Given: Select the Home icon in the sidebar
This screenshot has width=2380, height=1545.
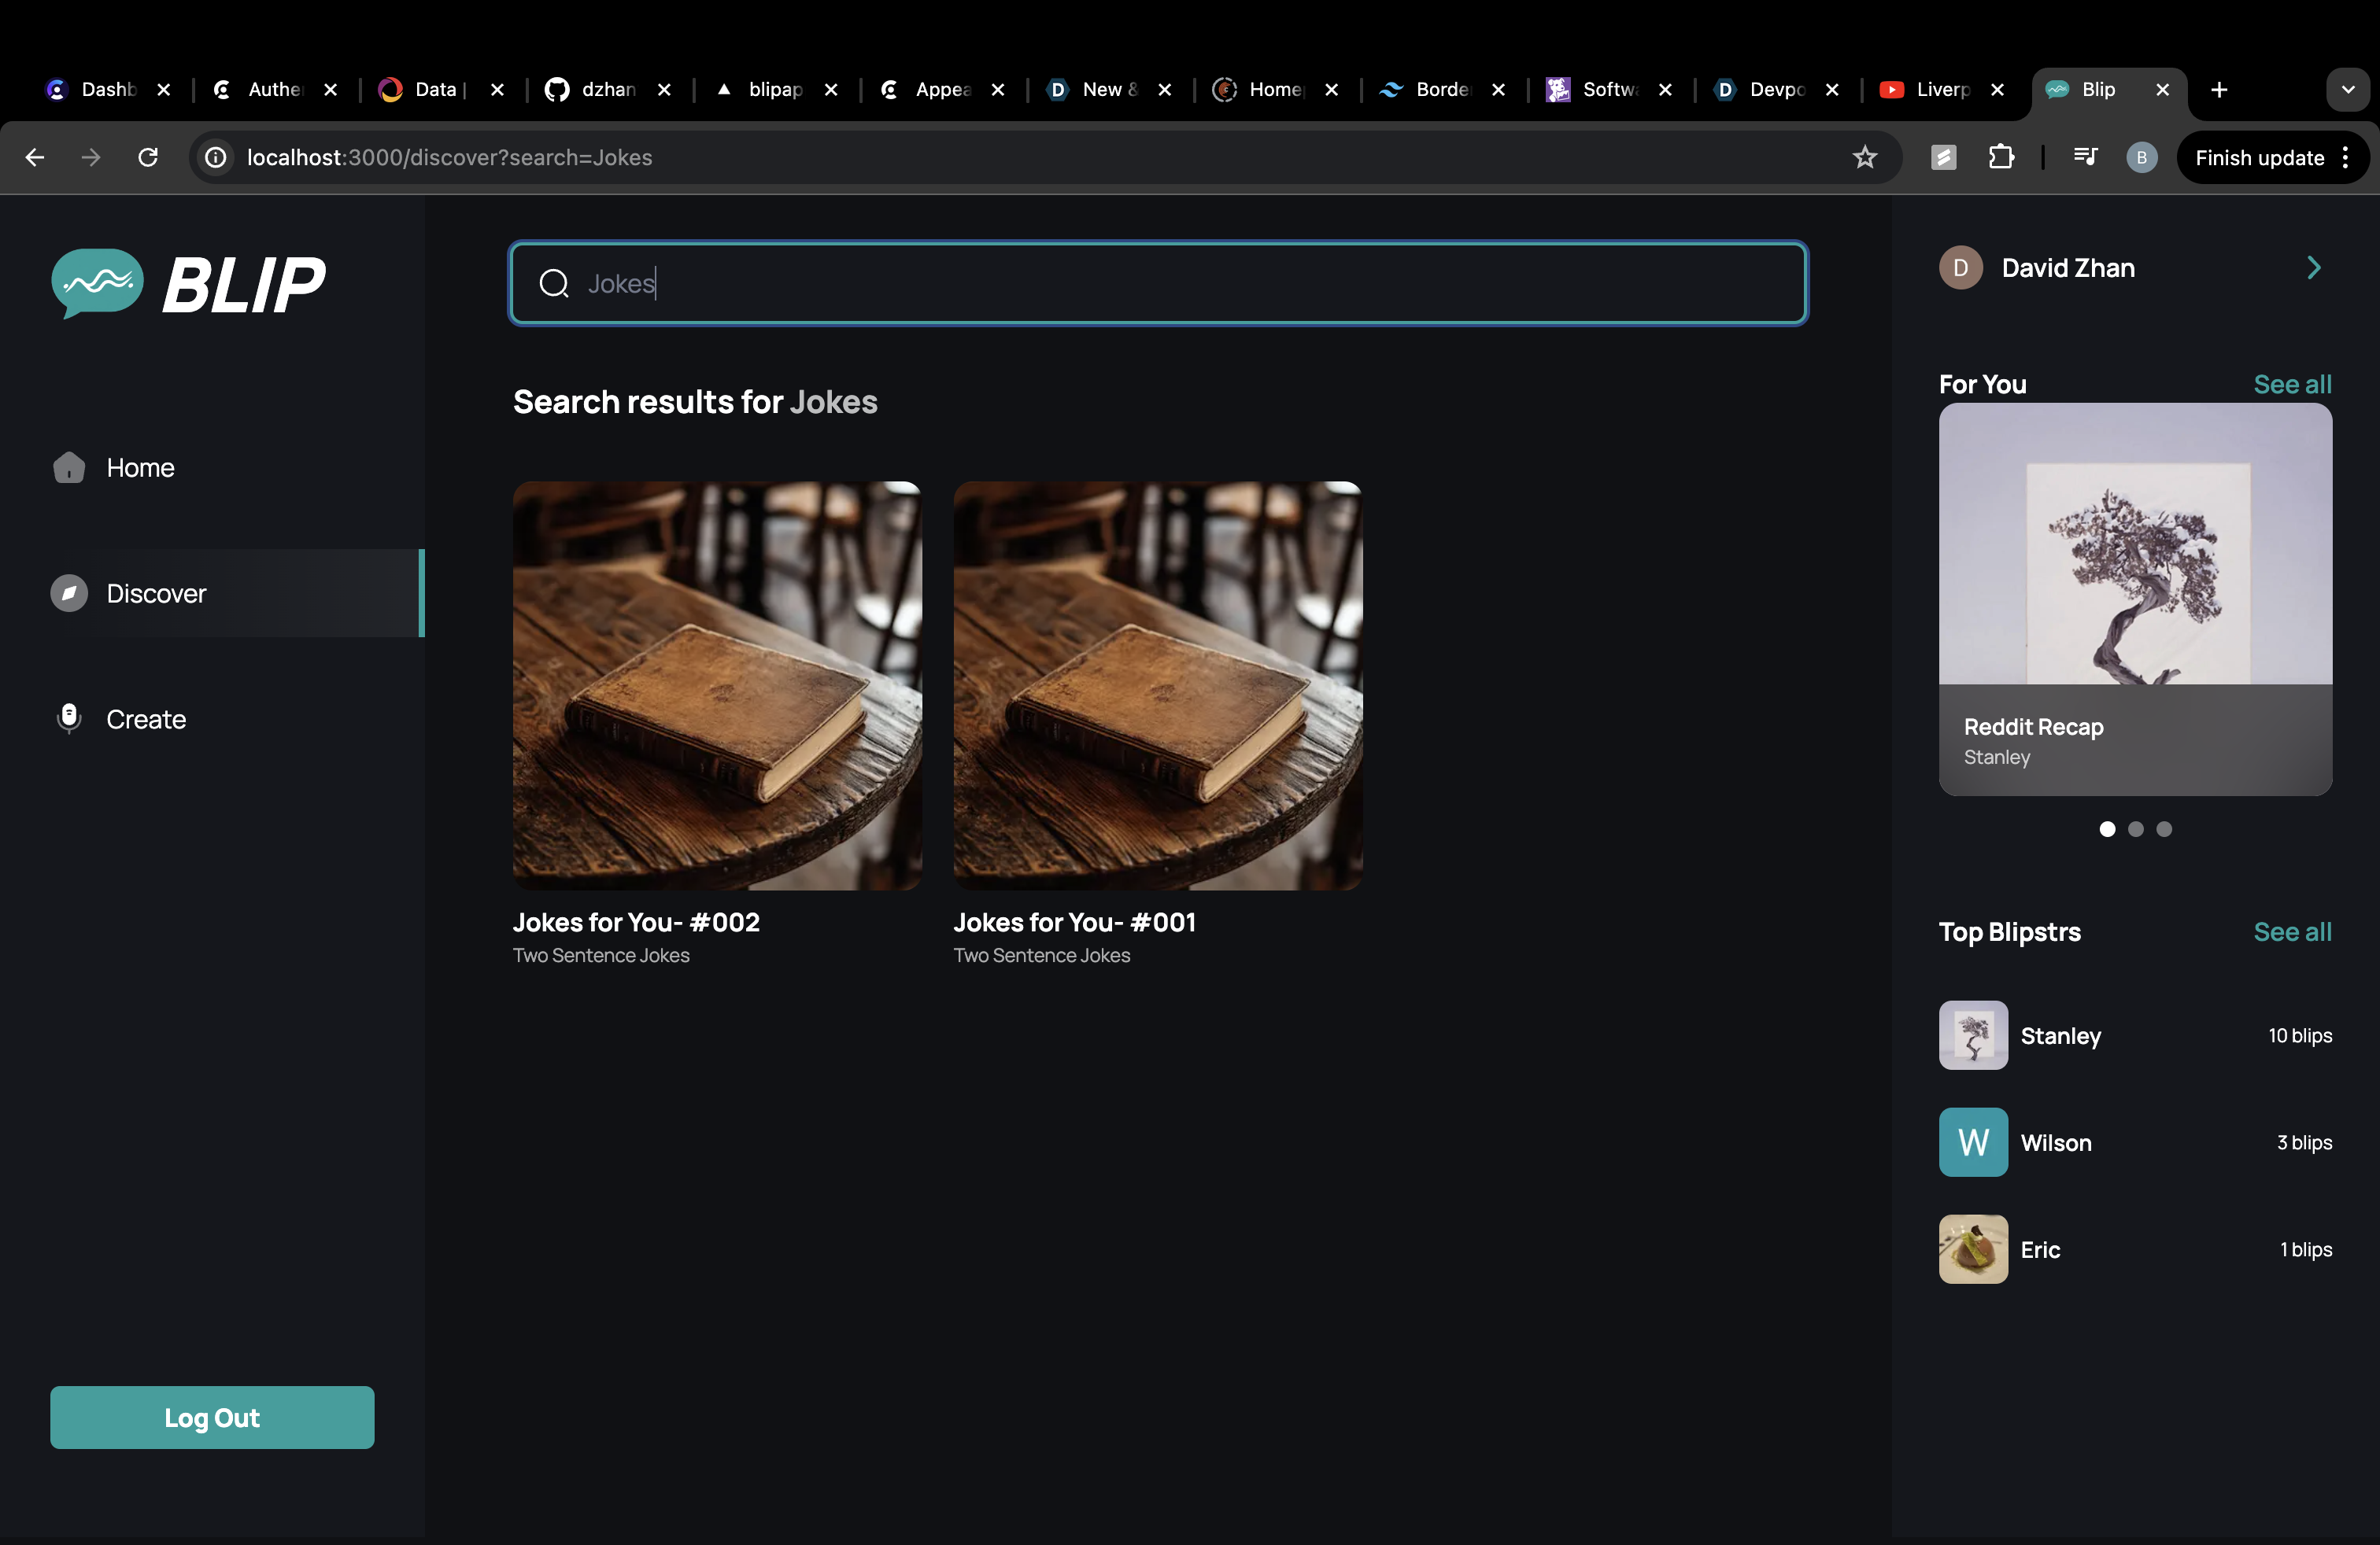Looking at the screenshot, I should (68, 466).
